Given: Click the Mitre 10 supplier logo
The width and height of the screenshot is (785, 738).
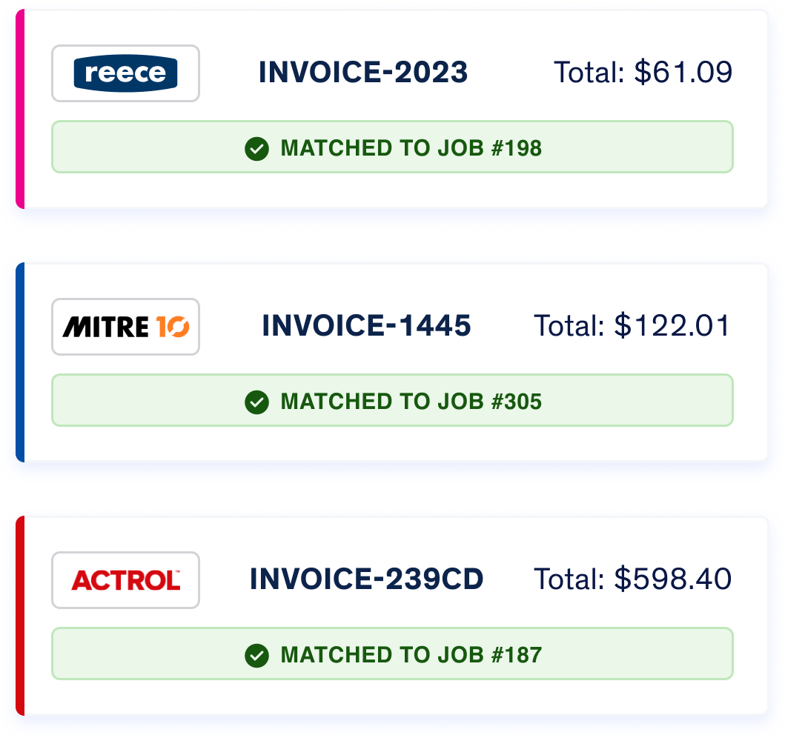Looking at the screenshot, I should (x=126, y=327).
